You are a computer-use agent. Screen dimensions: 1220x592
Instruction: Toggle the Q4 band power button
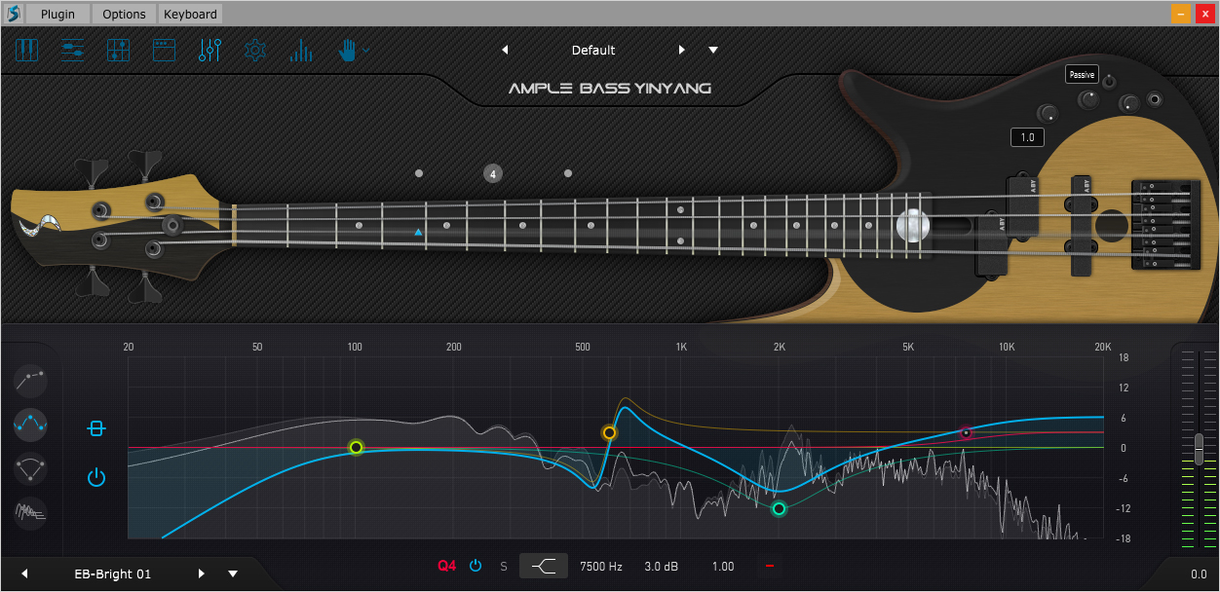[476, 566]
